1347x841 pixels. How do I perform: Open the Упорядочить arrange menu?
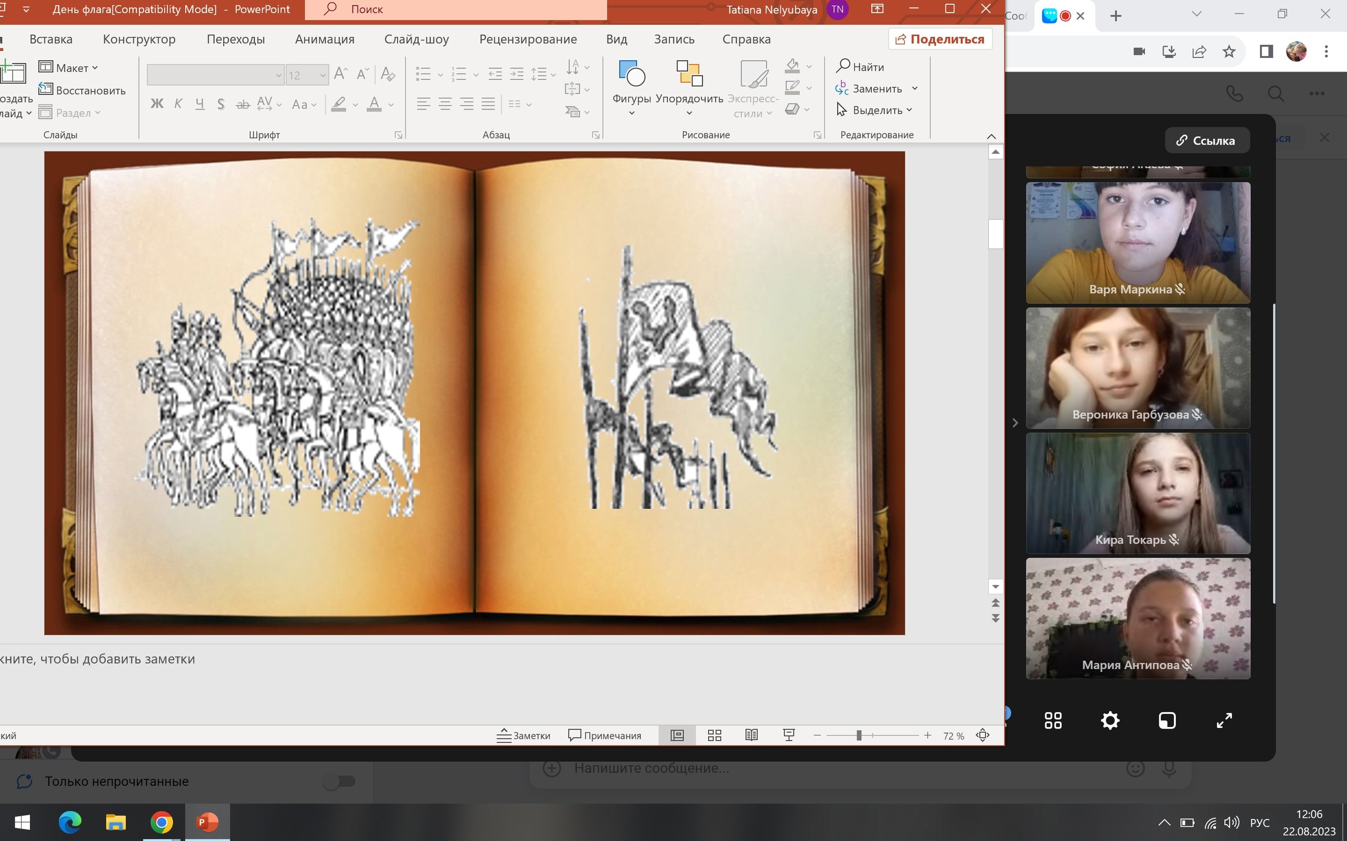[689, 88]
